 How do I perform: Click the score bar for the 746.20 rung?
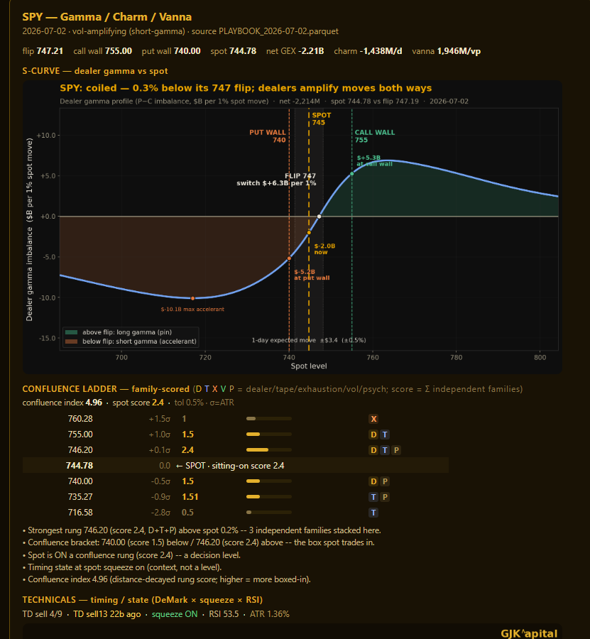point(269,449)
